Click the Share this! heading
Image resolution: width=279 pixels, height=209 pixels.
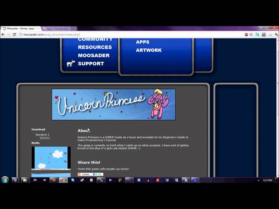89,163
